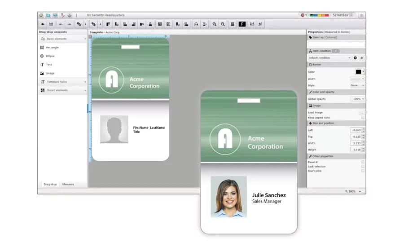The height and width of the screenshot is (247, 404).
Task: Open the S2 NetBox menu
Action: 343,15
